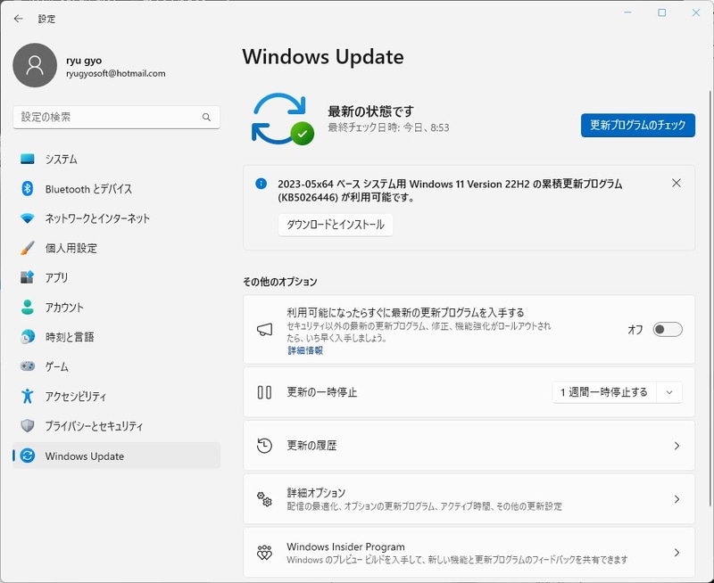This screenshot has width=714, height=583.
Task: Click the vertical scrollbar of the settings page
Action: (x=710, y=298)
